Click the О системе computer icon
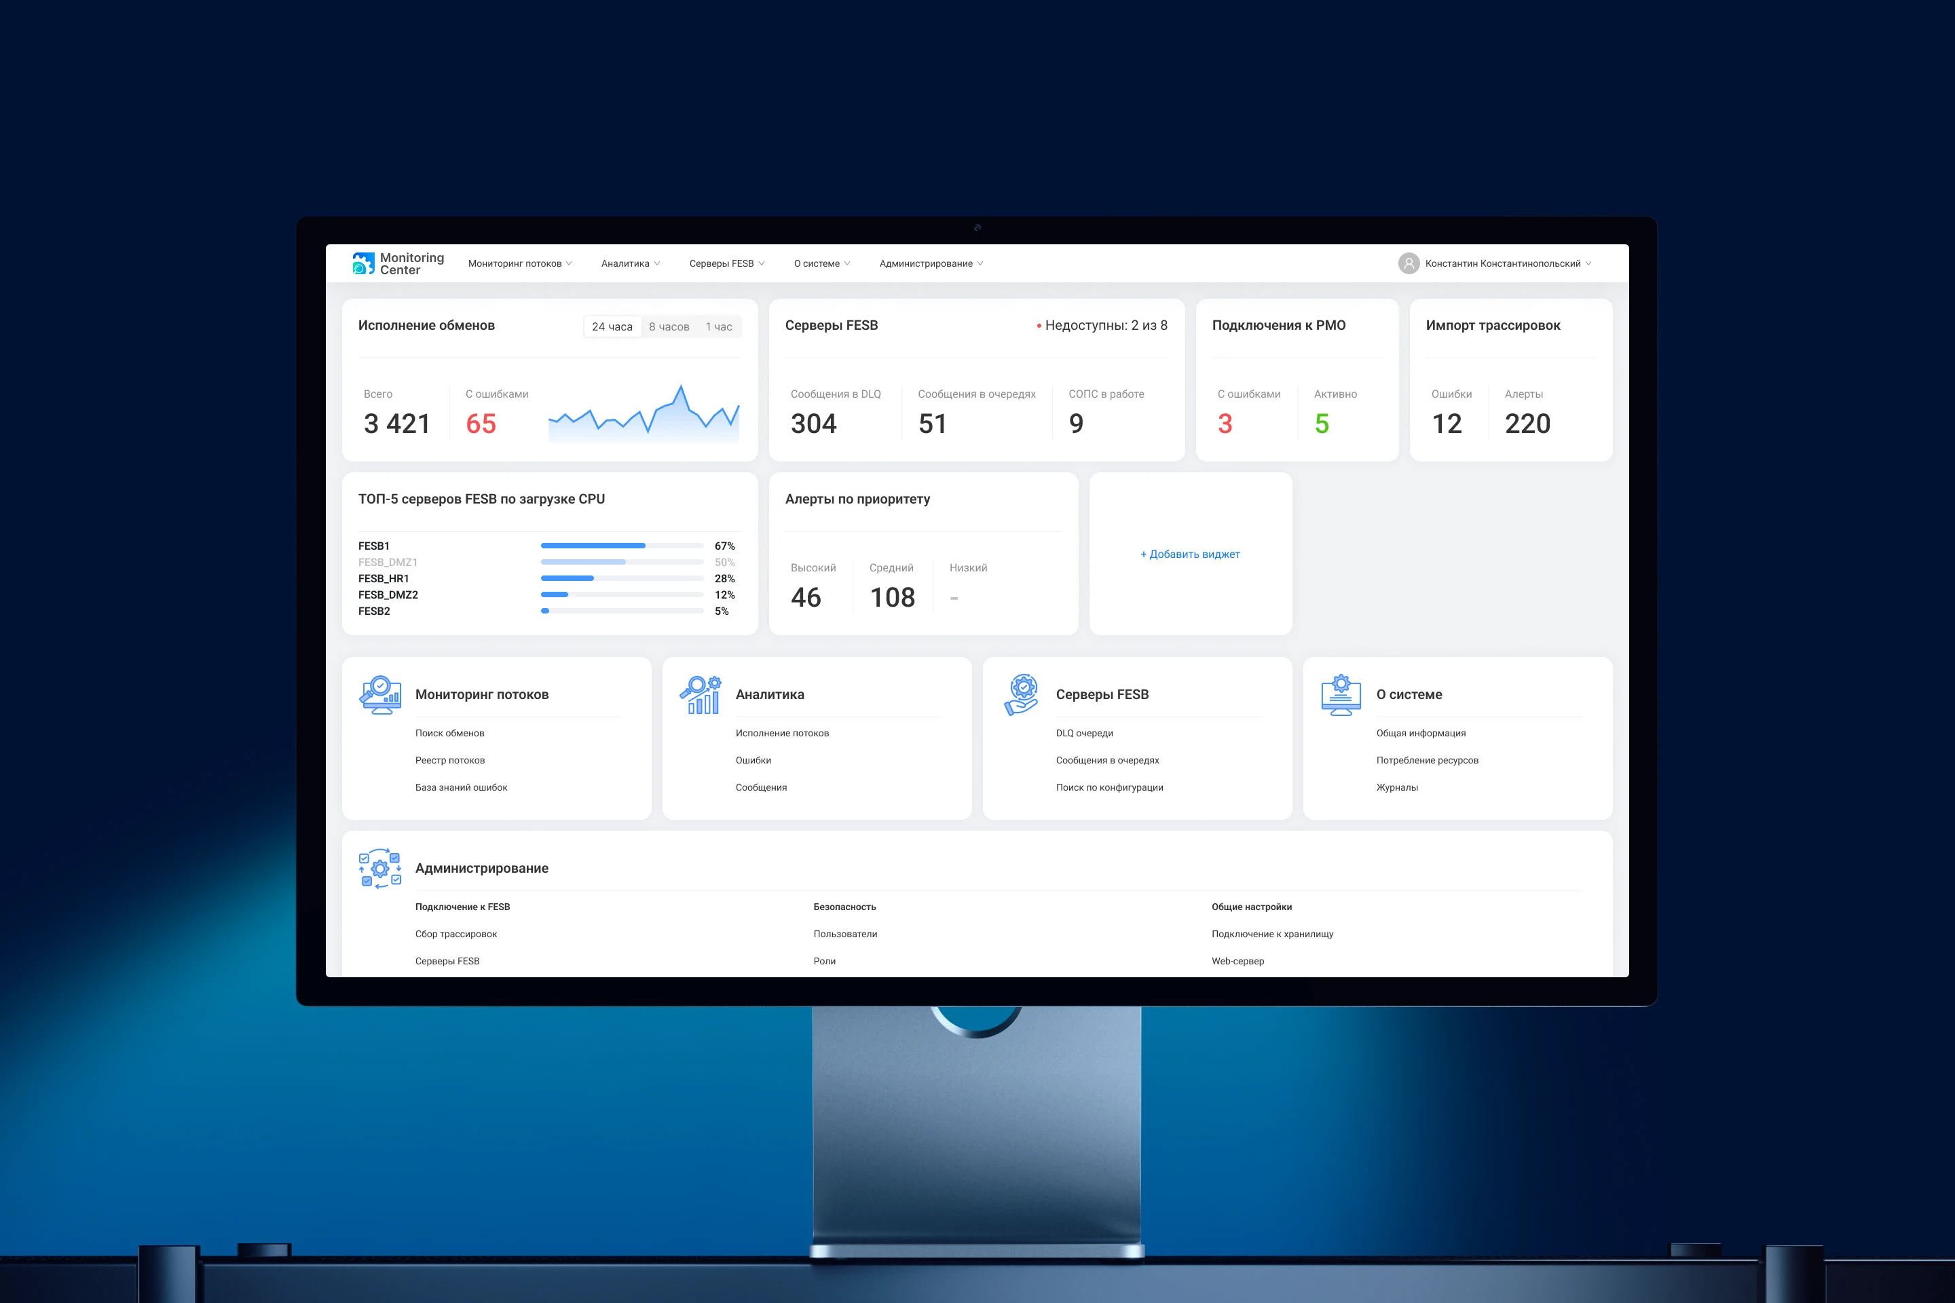Viewport: 1955px width, 1303px height. tap(1341, 695)
